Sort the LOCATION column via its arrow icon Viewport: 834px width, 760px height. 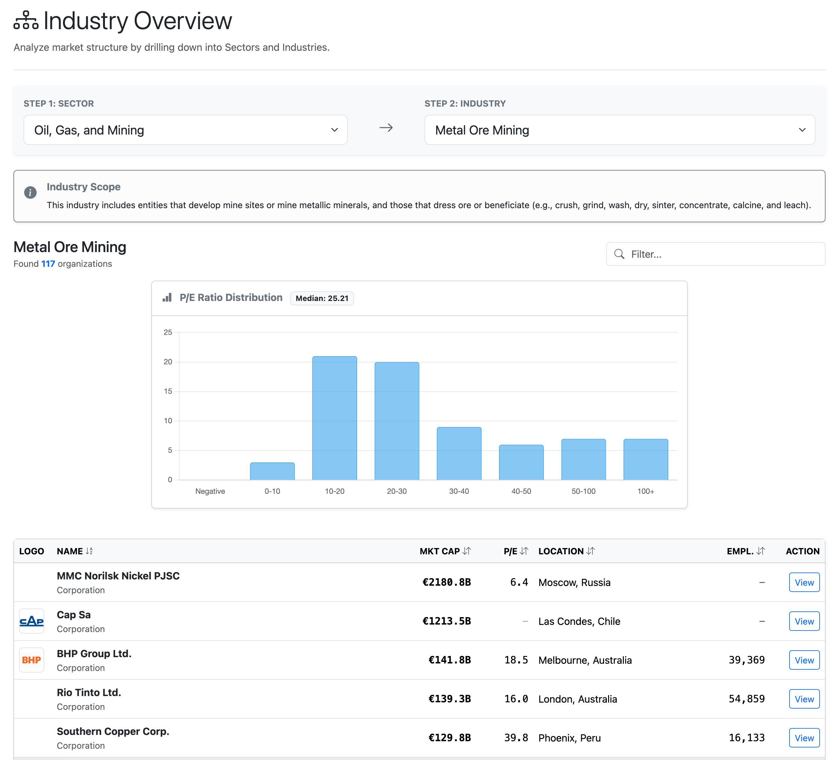[590, 551]
